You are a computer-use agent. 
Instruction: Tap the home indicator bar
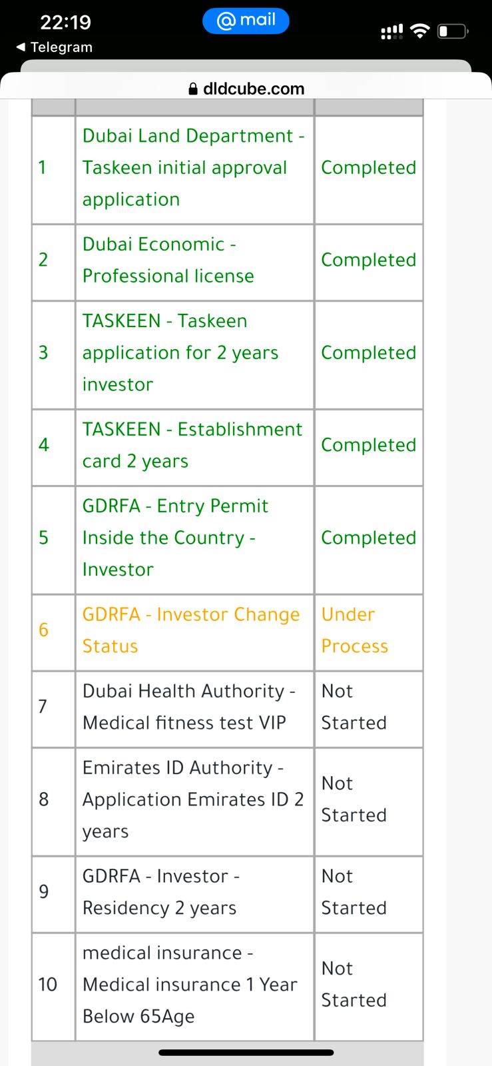click(x=246, y=1053)
